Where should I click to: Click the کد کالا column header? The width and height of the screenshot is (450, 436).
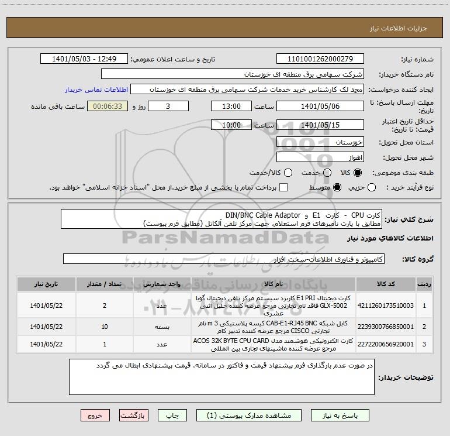click(x=386, y=284)
